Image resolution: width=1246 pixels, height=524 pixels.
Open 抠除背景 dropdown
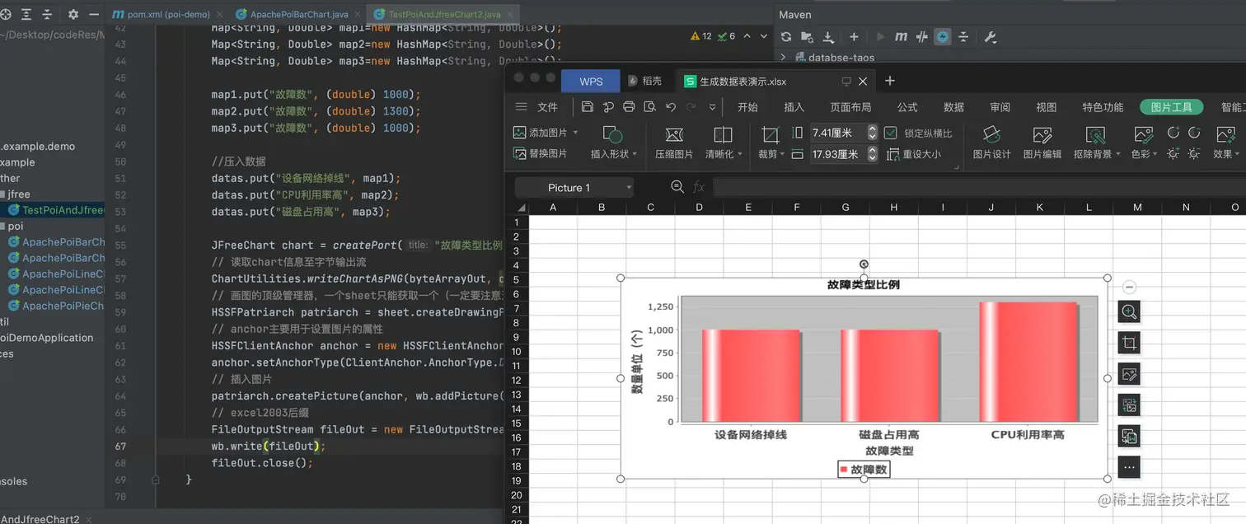(1097, 142)
